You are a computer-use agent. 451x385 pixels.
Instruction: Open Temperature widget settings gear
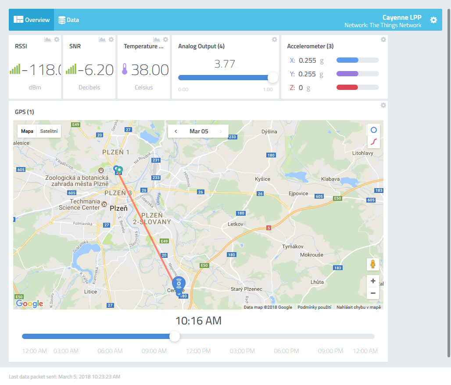point(165,39)
